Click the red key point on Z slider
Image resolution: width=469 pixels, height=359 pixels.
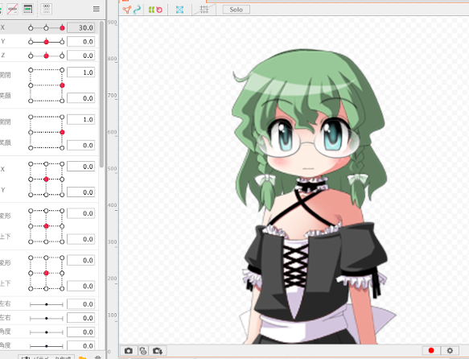pyautogui.click(x=46, y=56)
